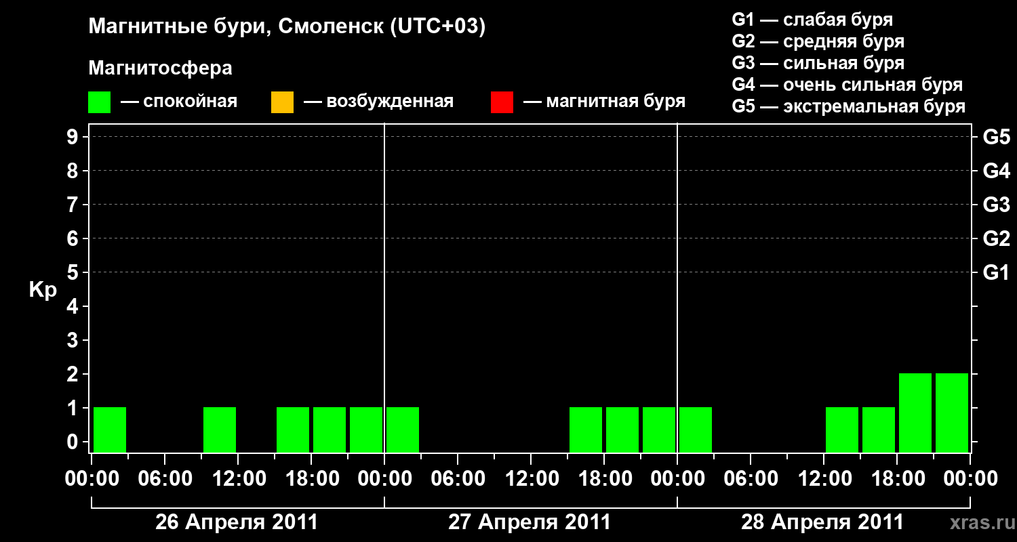The height and width of the screenshot is (542, 1017).
Task: Click the 'G1' right axis label
Action: (996, 272)
